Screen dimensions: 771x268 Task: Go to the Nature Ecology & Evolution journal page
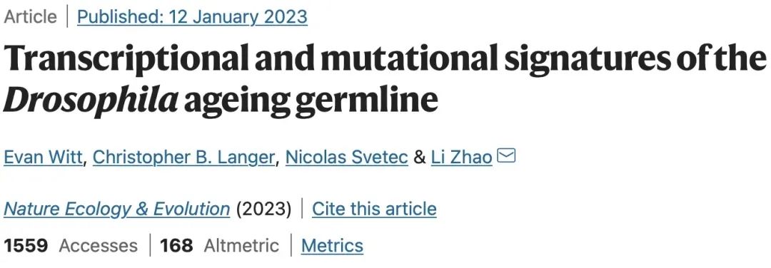tap(116, 209)
